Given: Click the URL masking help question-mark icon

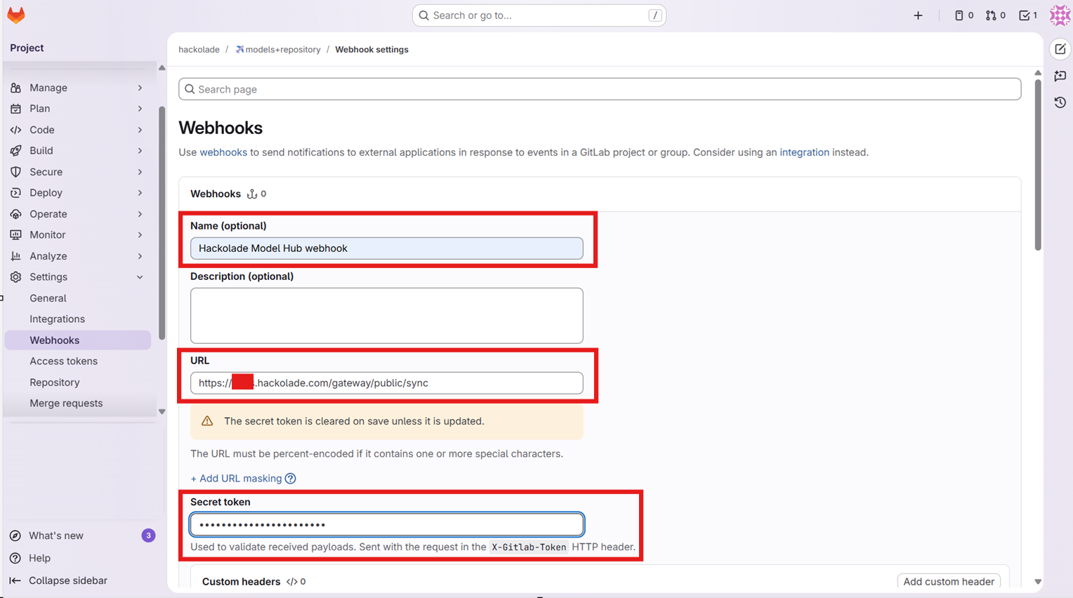Looking at the screenshot, I should pyautogui.click(x=291, y=478).
